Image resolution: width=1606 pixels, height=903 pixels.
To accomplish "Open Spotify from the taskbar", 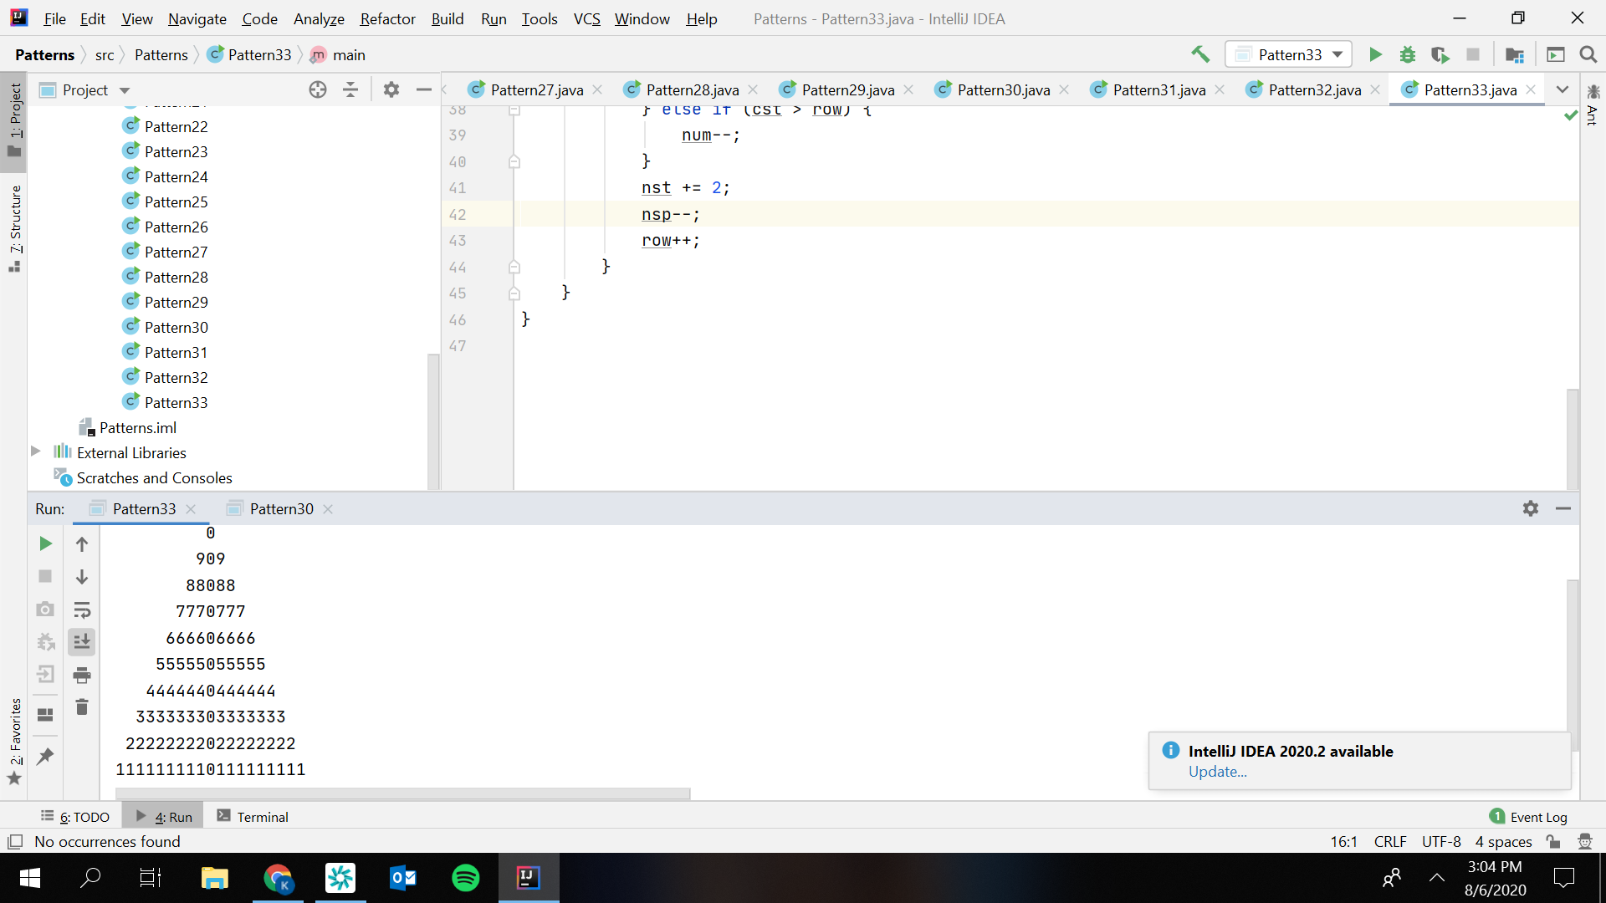I will tap(465, 878).
